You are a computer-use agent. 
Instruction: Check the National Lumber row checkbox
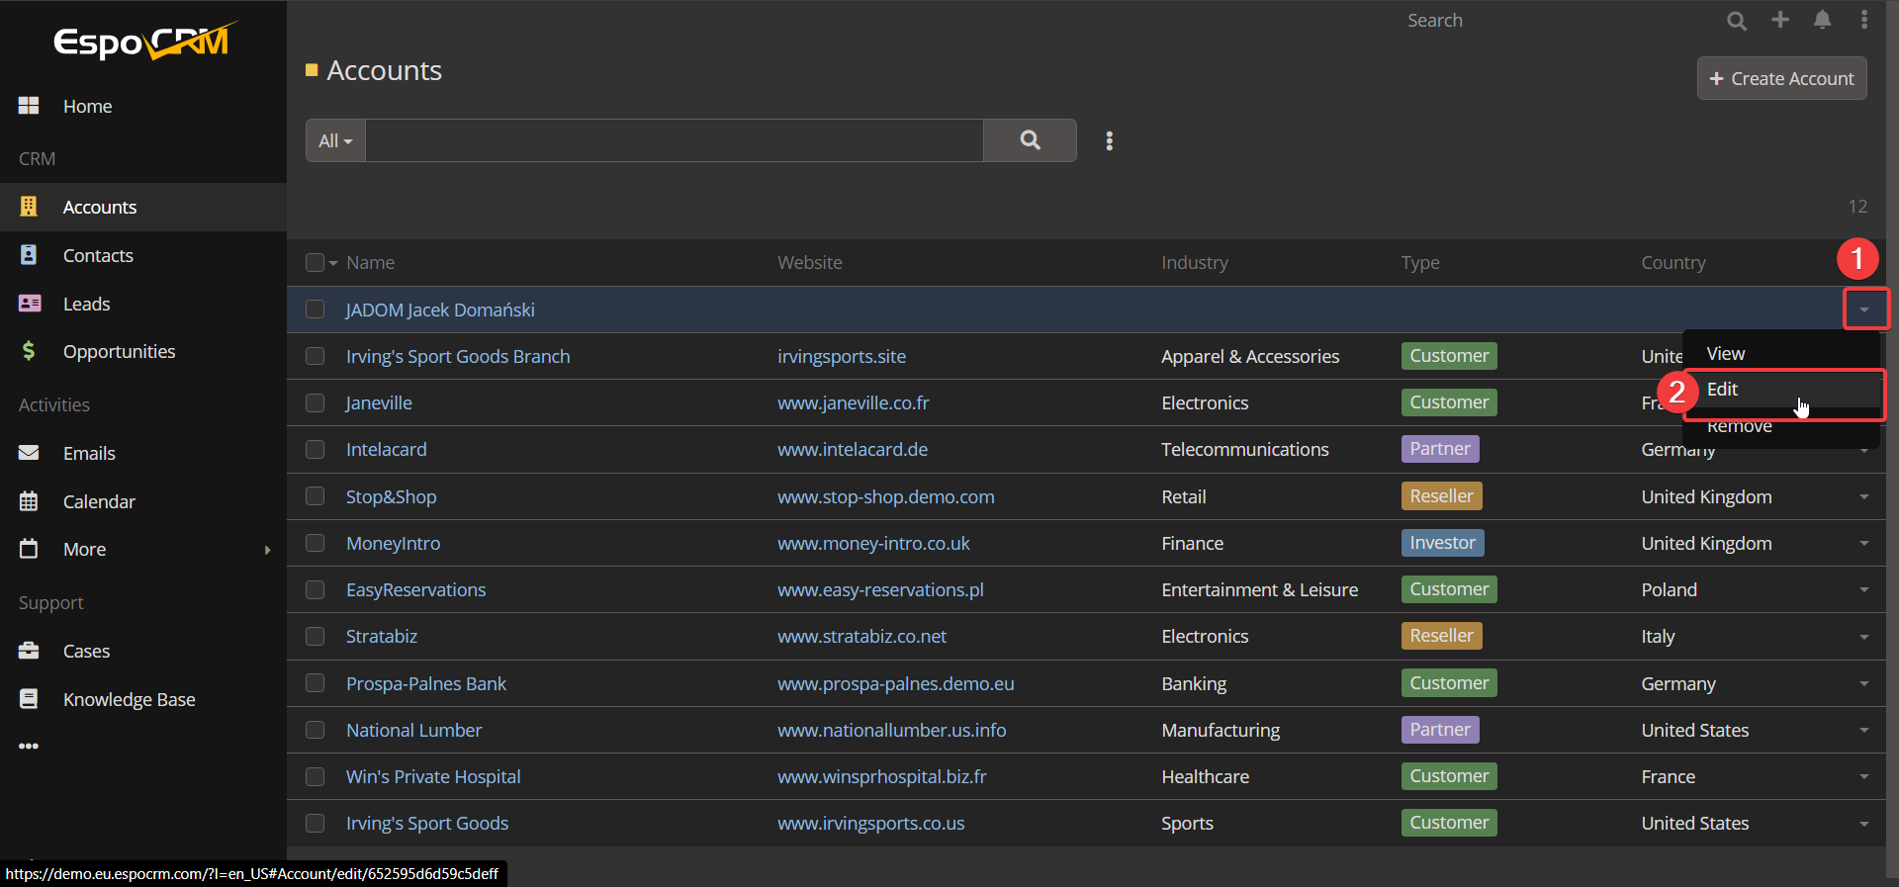(316, 730)
